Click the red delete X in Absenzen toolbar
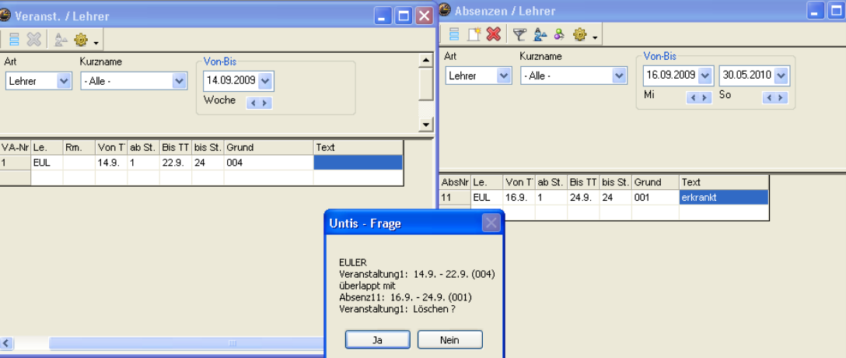 [x=494, y=34]
